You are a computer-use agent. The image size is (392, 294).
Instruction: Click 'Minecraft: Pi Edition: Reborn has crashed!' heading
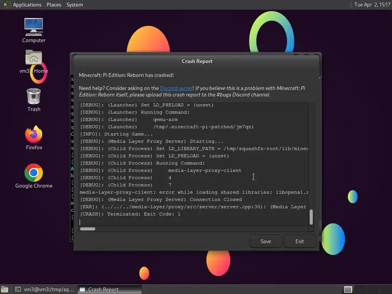point(126,75)
